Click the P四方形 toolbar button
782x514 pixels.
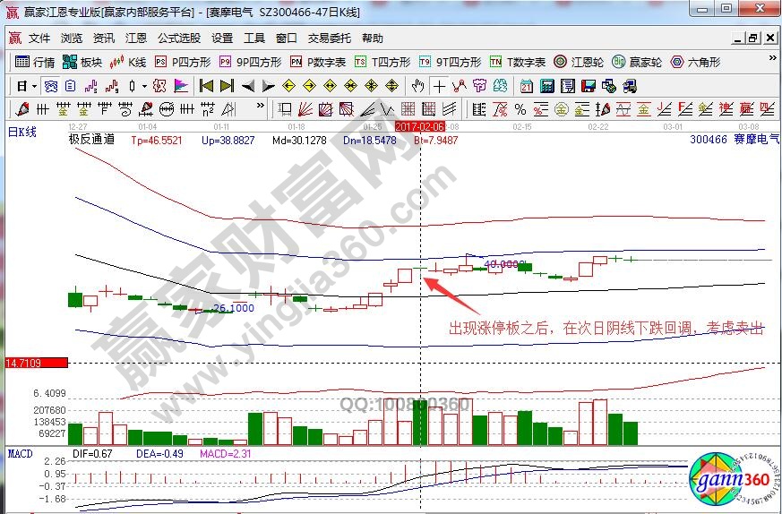coord(182,62)
